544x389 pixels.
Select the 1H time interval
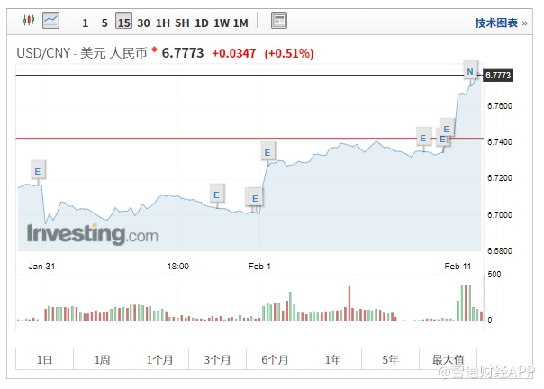click(x=163, y=23)
